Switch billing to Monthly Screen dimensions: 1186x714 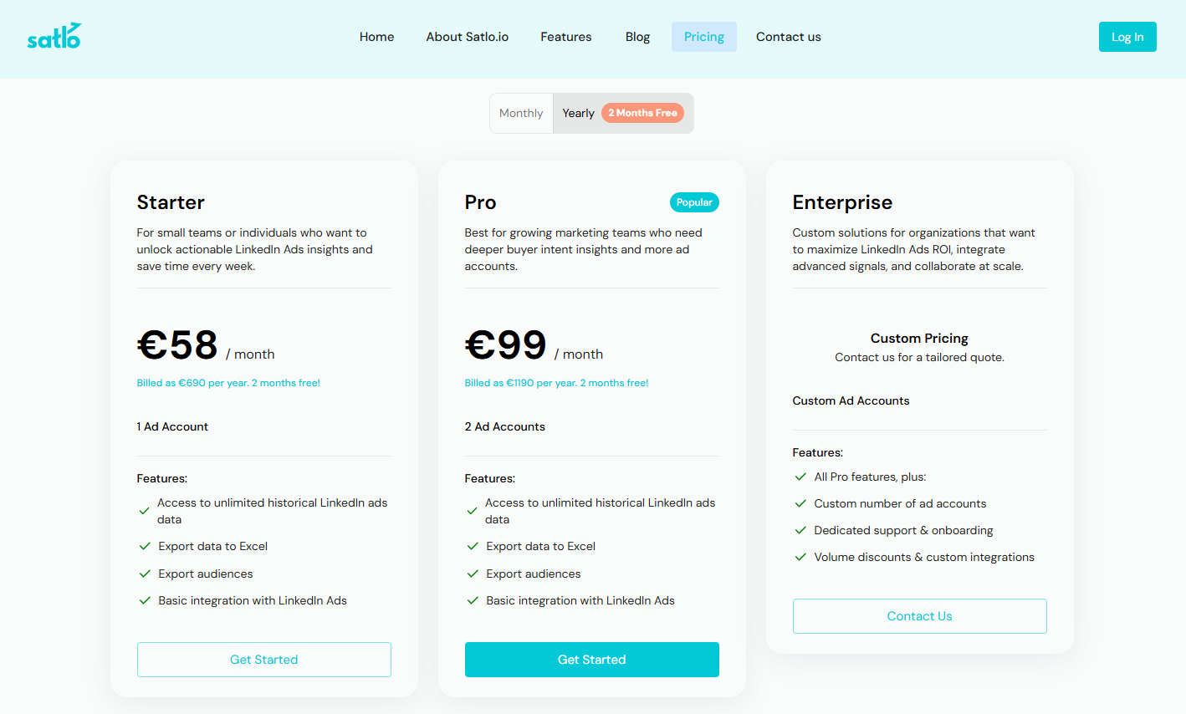(x=520, y=112)
